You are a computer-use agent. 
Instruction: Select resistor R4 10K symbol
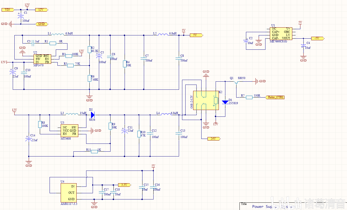[125, 64]
